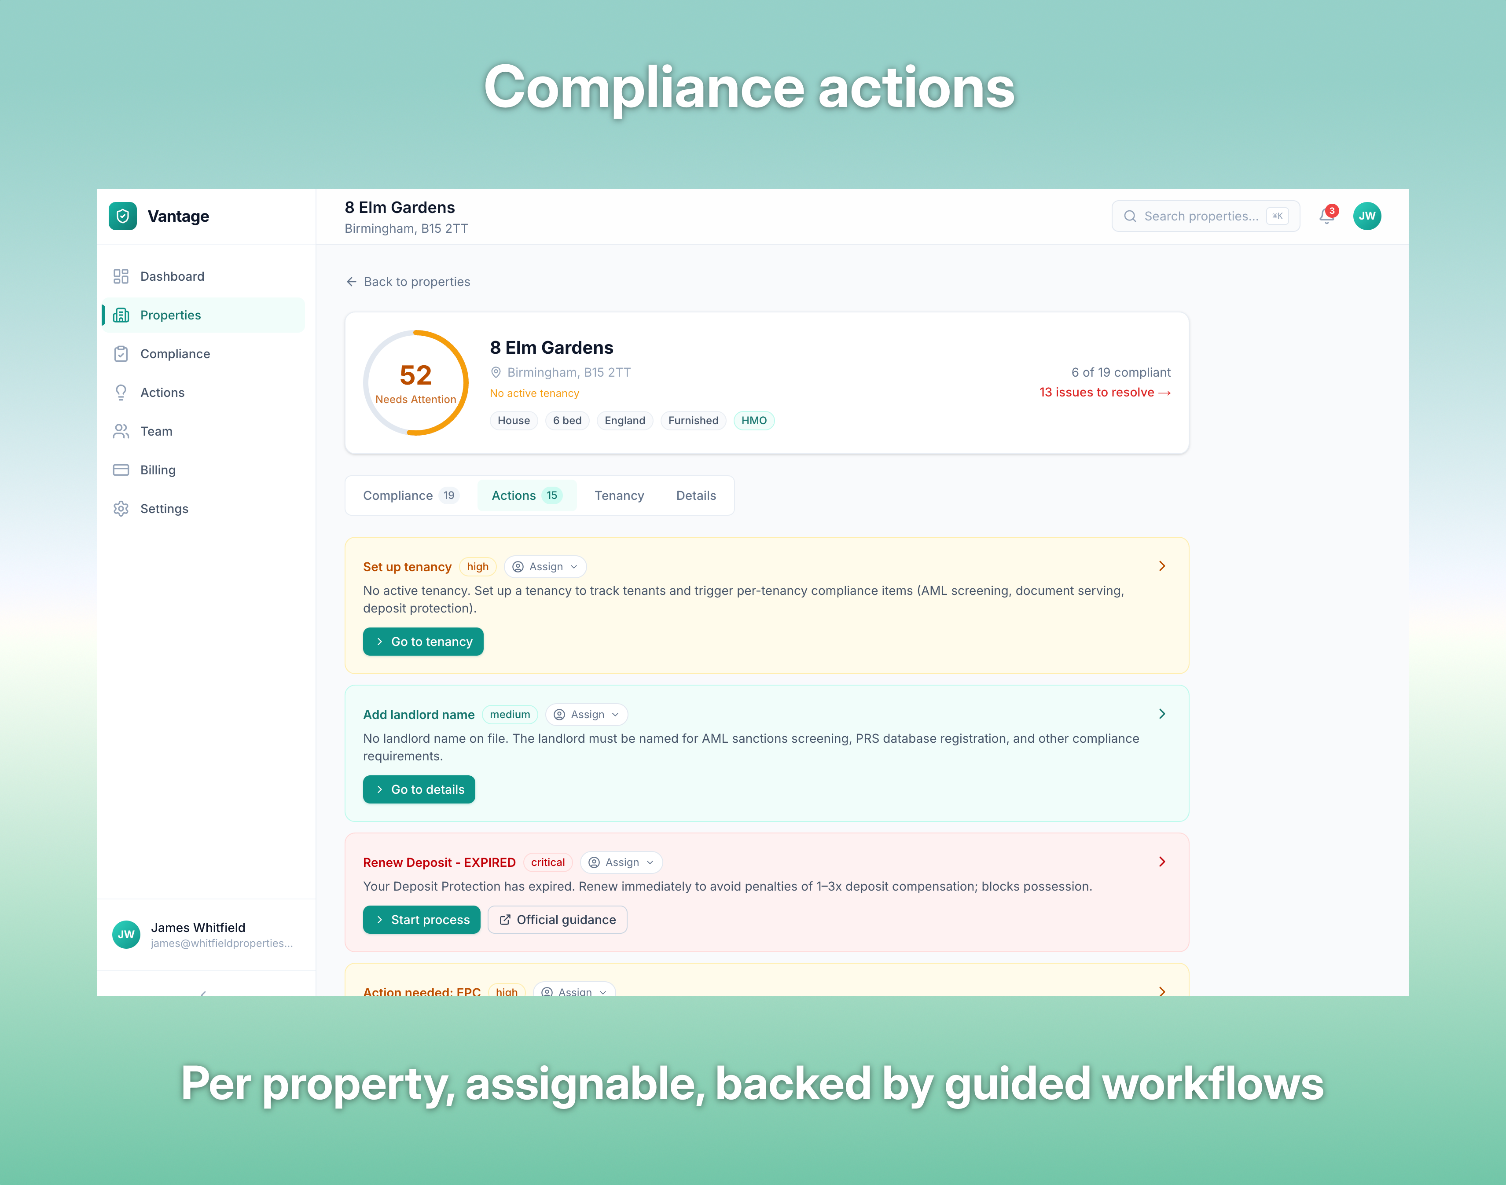Click the ⌘K shortcut badge in search
The height and width of the screenshot is (1185, 1506).
tap(1277, 216)
